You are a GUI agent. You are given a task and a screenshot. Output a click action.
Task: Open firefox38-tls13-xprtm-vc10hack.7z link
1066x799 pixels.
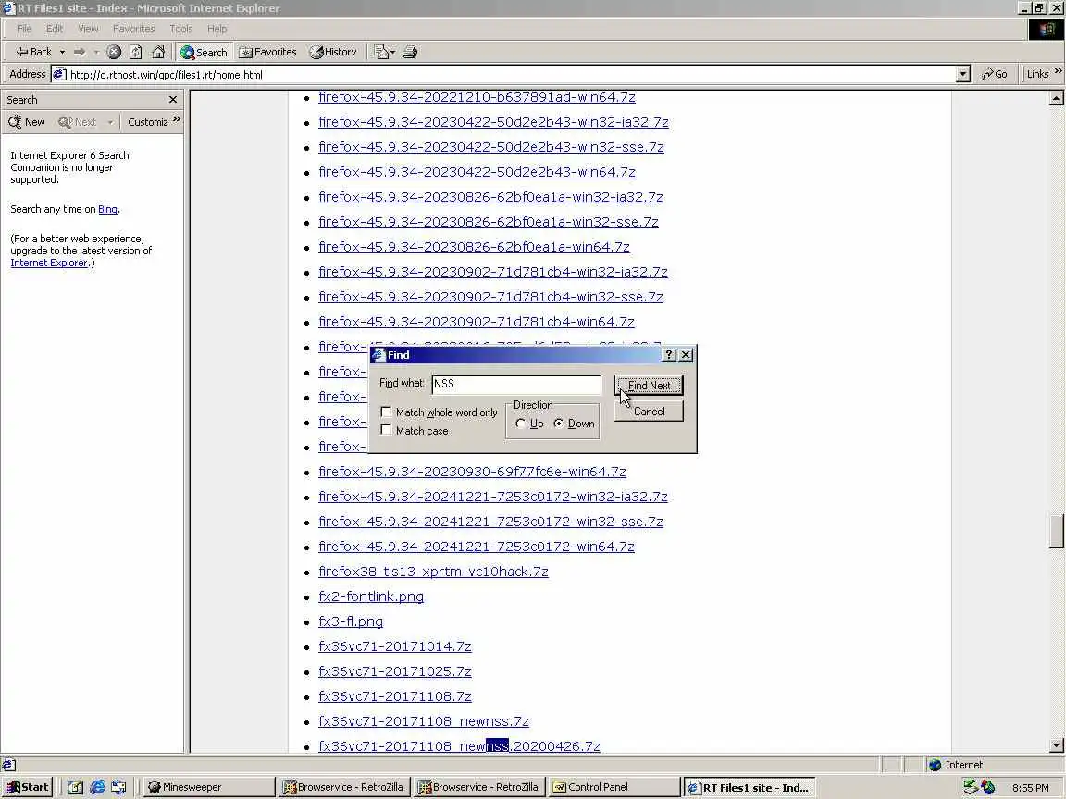point(433,572)
